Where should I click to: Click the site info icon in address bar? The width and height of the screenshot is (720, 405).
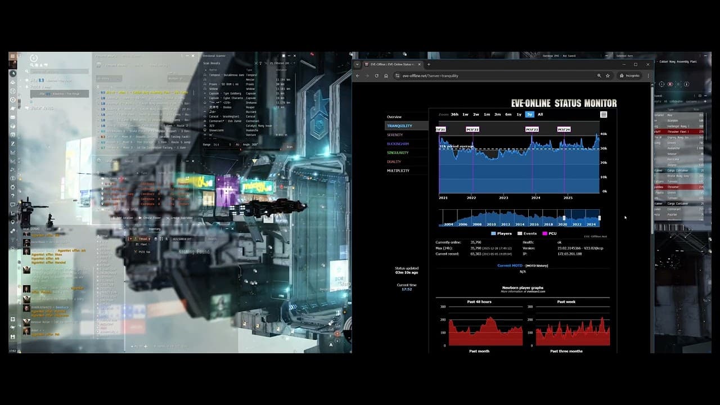pyautogui.click(x=397, y=75)
